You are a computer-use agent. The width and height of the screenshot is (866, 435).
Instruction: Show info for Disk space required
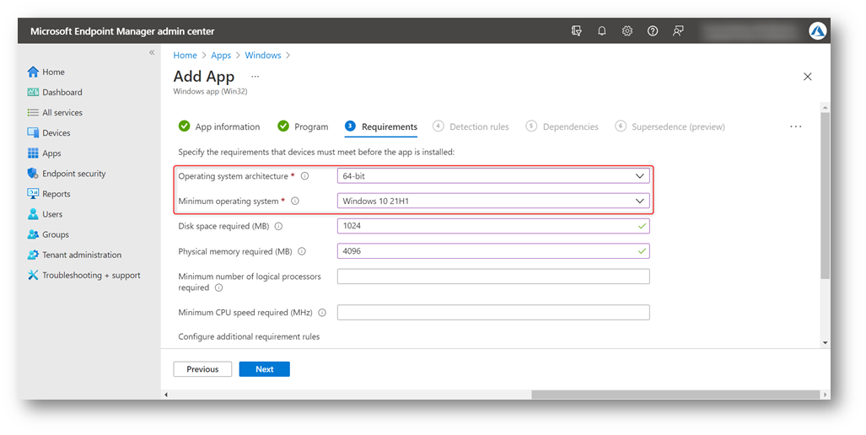tap(279, 226)
